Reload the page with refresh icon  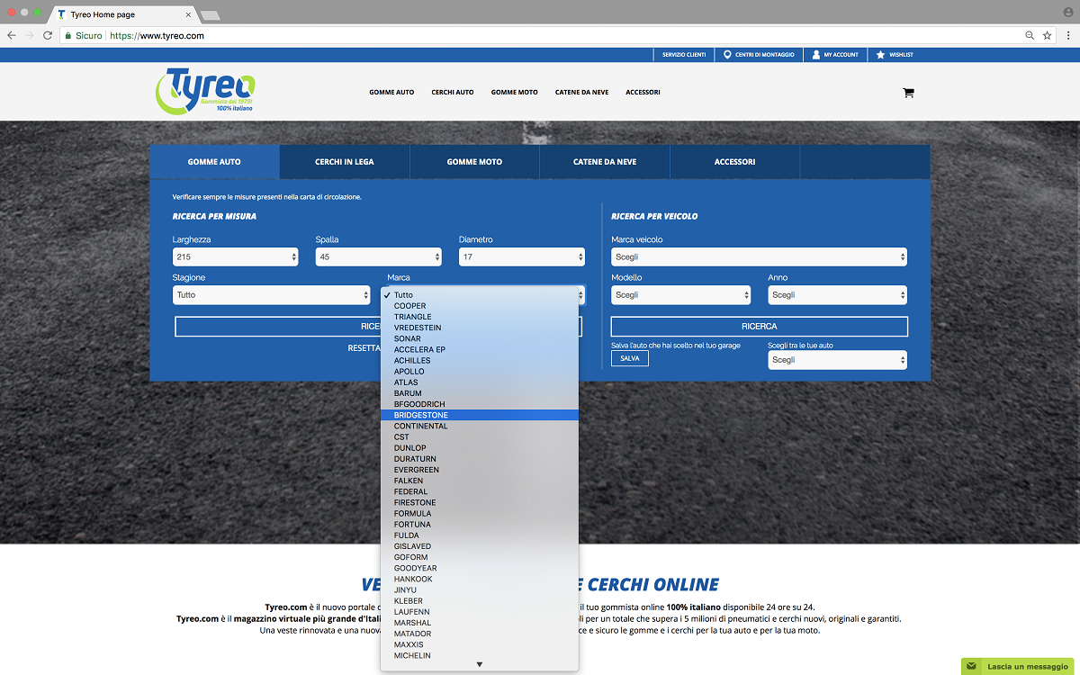point(48,35)
